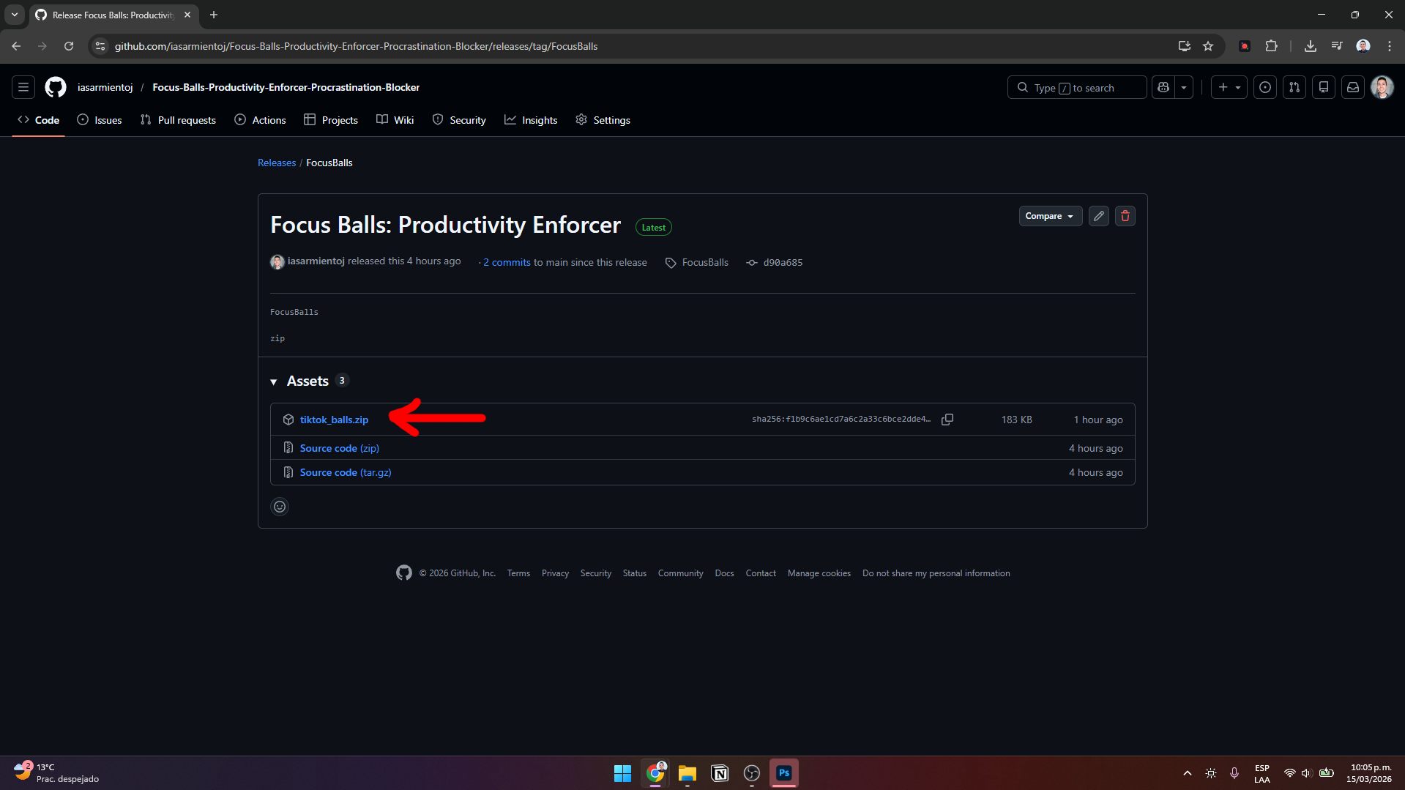Open the 2 commits link
Screen dimensions: 1405x790
(507, 262)
